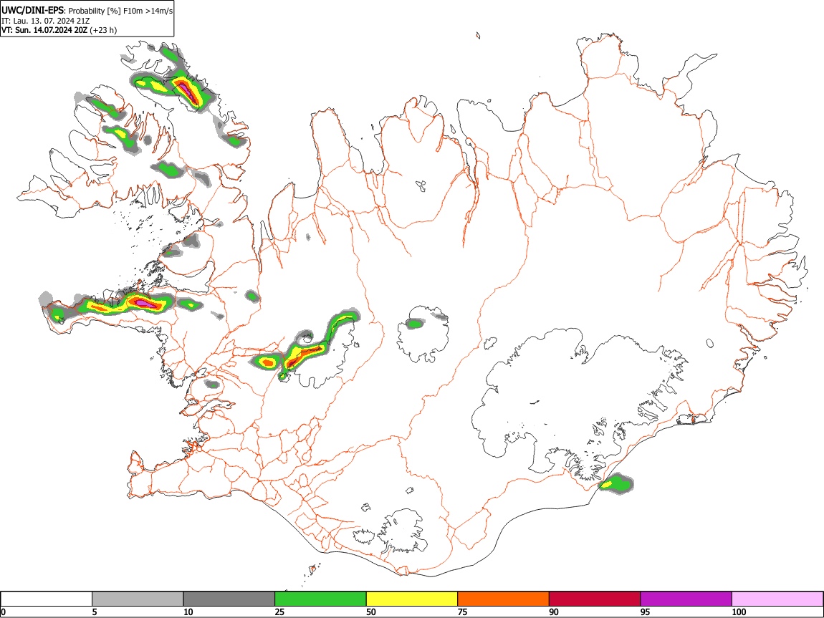Click the 'IT: Lau. 13. 07. 2024 21Z' line
The image size is (824, 618).
coord(46,21)
